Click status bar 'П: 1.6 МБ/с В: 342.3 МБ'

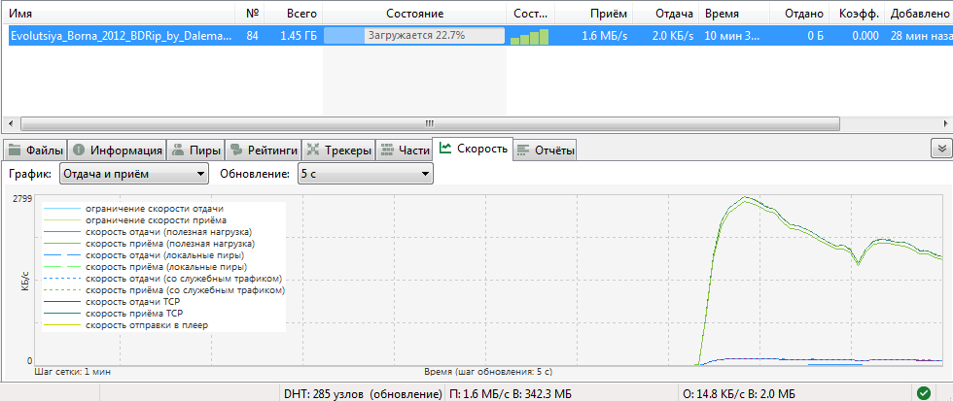pyautogui.click(x=511, y=394)
